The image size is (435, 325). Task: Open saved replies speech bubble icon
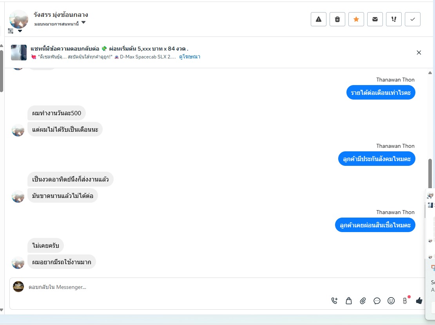click(x=377, y=301)
